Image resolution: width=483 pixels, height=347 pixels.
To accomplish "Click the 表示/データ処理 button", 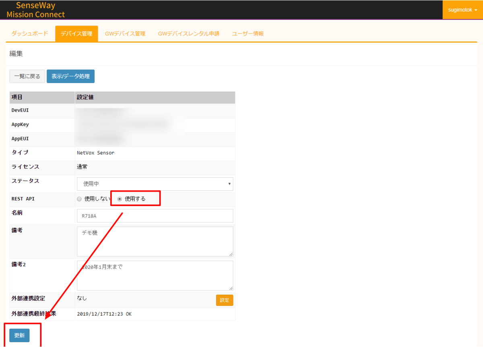I will point(70,76).
